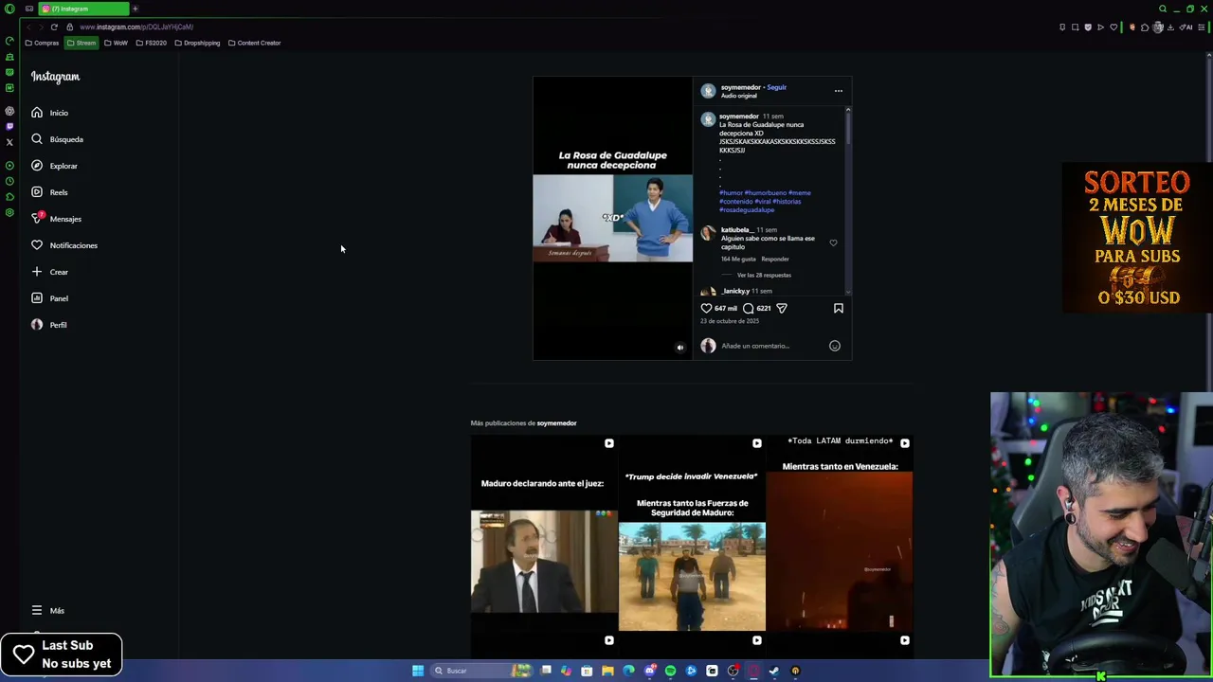Screen dimensions: 1213x682
Task: Reload the page with the refresh button
Action: 54,27
